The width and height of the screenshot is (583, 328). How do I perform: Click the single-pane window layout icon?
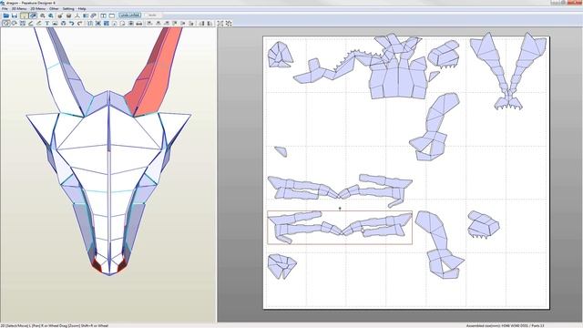(111, 15)
